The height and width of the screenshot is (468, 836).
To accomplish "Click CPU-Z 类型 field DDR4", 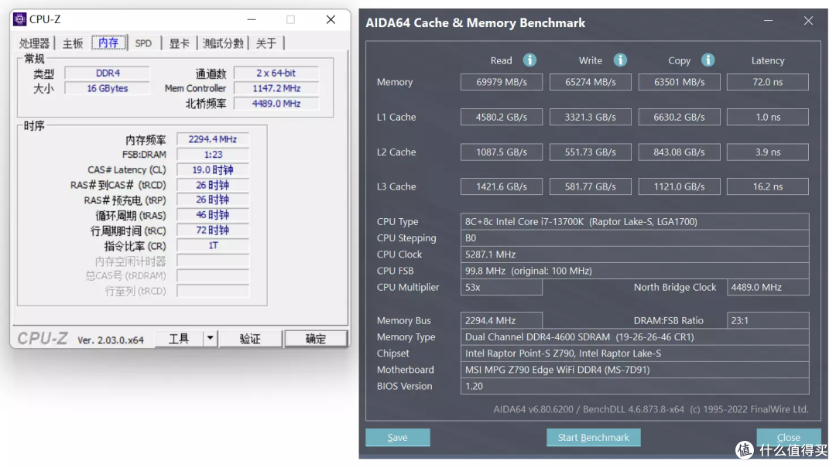I will (108, 73).
